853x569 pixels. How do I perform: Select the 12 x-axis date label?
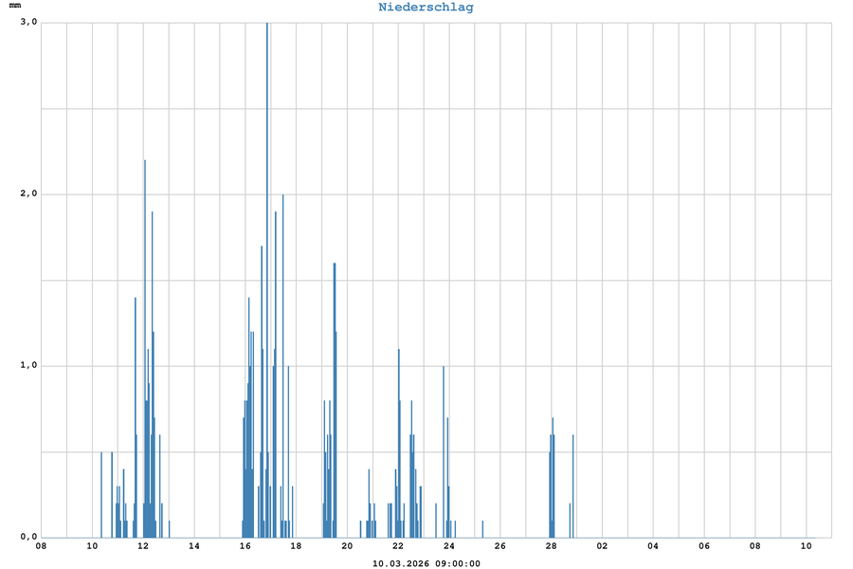(143, 546)
